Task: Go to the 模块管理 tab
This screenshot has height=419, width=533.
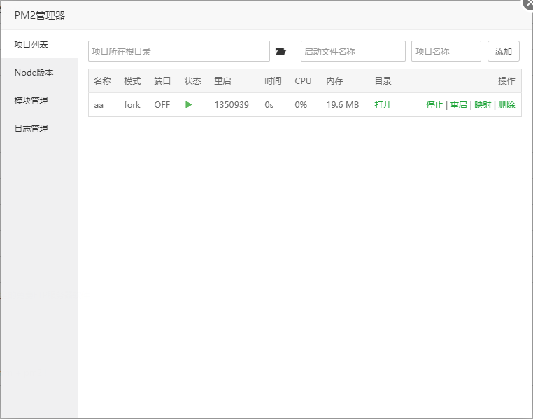Action: click(x=31, y=101)
